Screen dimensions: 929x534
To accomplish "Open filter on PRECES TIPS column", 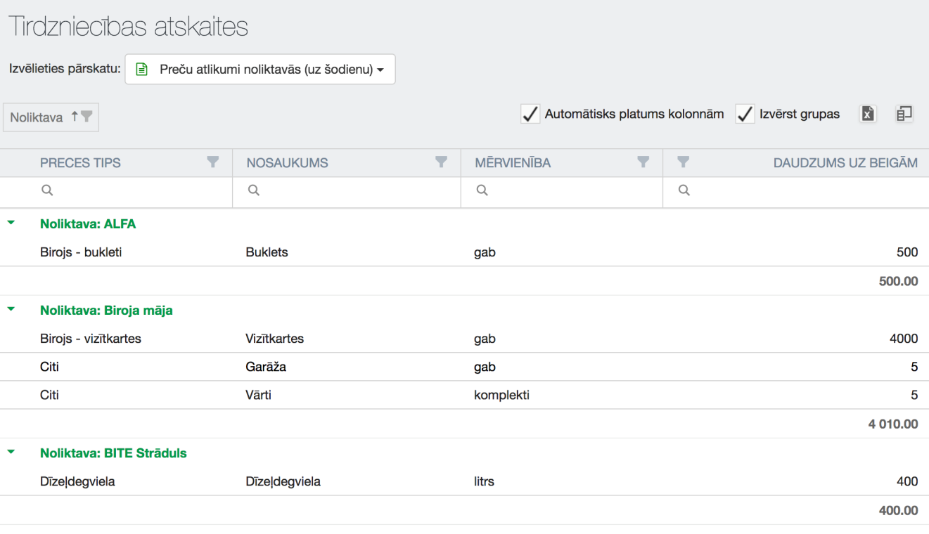I will pyautogui.click(x=213, y=162).
